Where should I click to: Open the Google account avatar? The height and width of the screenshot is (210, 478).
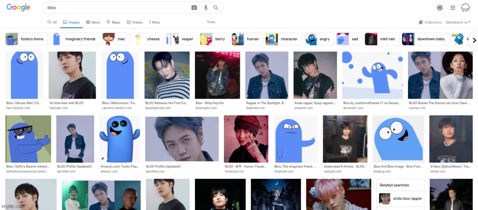pos(465,8)
